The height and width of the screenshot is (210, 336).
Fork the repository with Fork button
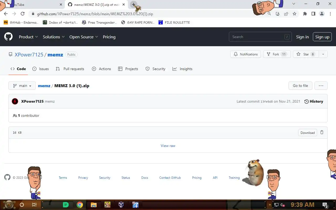[x=277, y=54]
